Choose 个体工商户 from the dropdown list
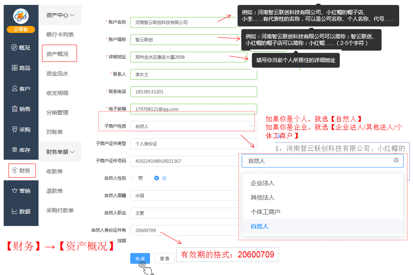Image resolution: width=414 pixels, height=275 pixels. tap(322, 212)
